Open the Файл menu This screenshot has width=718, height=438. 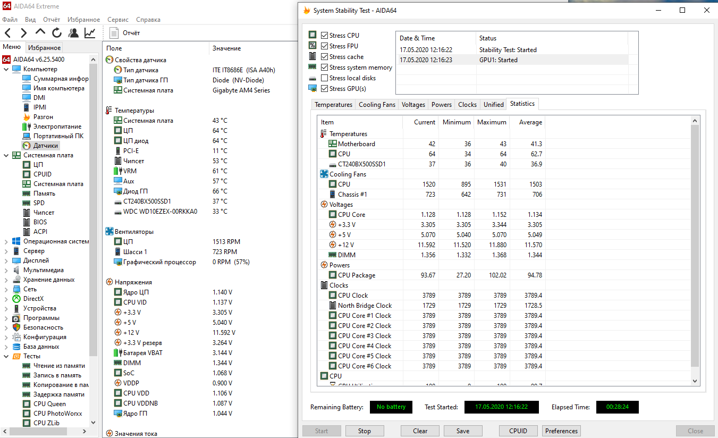[10, 20]
